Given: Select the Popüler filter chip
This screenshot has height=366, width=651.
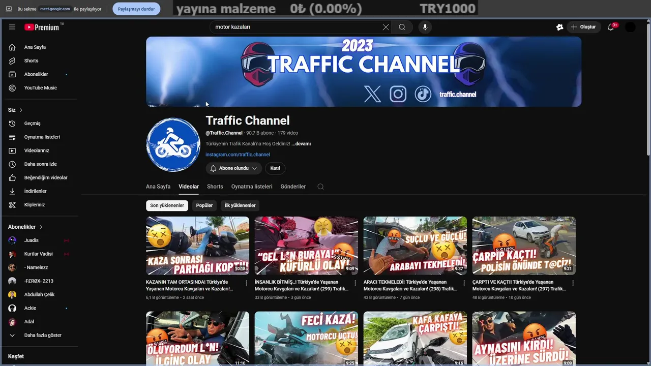Looking at the screenshot, I should click(x=204, y=205).
